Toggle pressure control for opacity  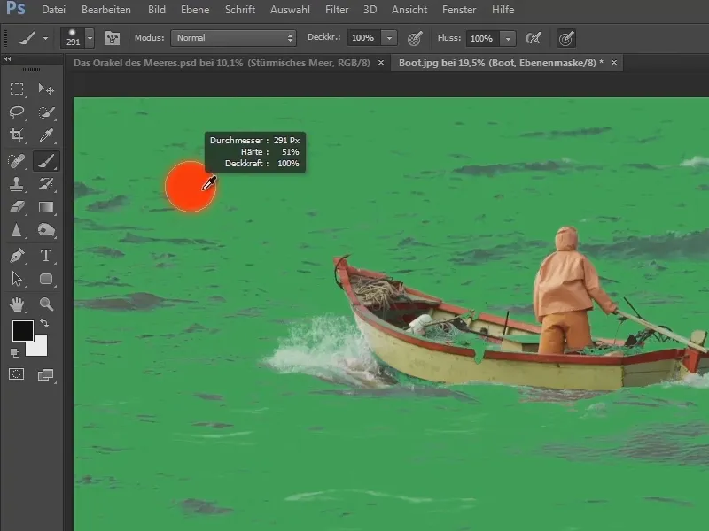[x=415, y=38]
